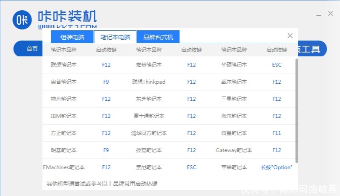The height and width of the screenshot is (196, 340).
Task: Select 宏基笔记本 brand cell
Action: tap(149, 65)
